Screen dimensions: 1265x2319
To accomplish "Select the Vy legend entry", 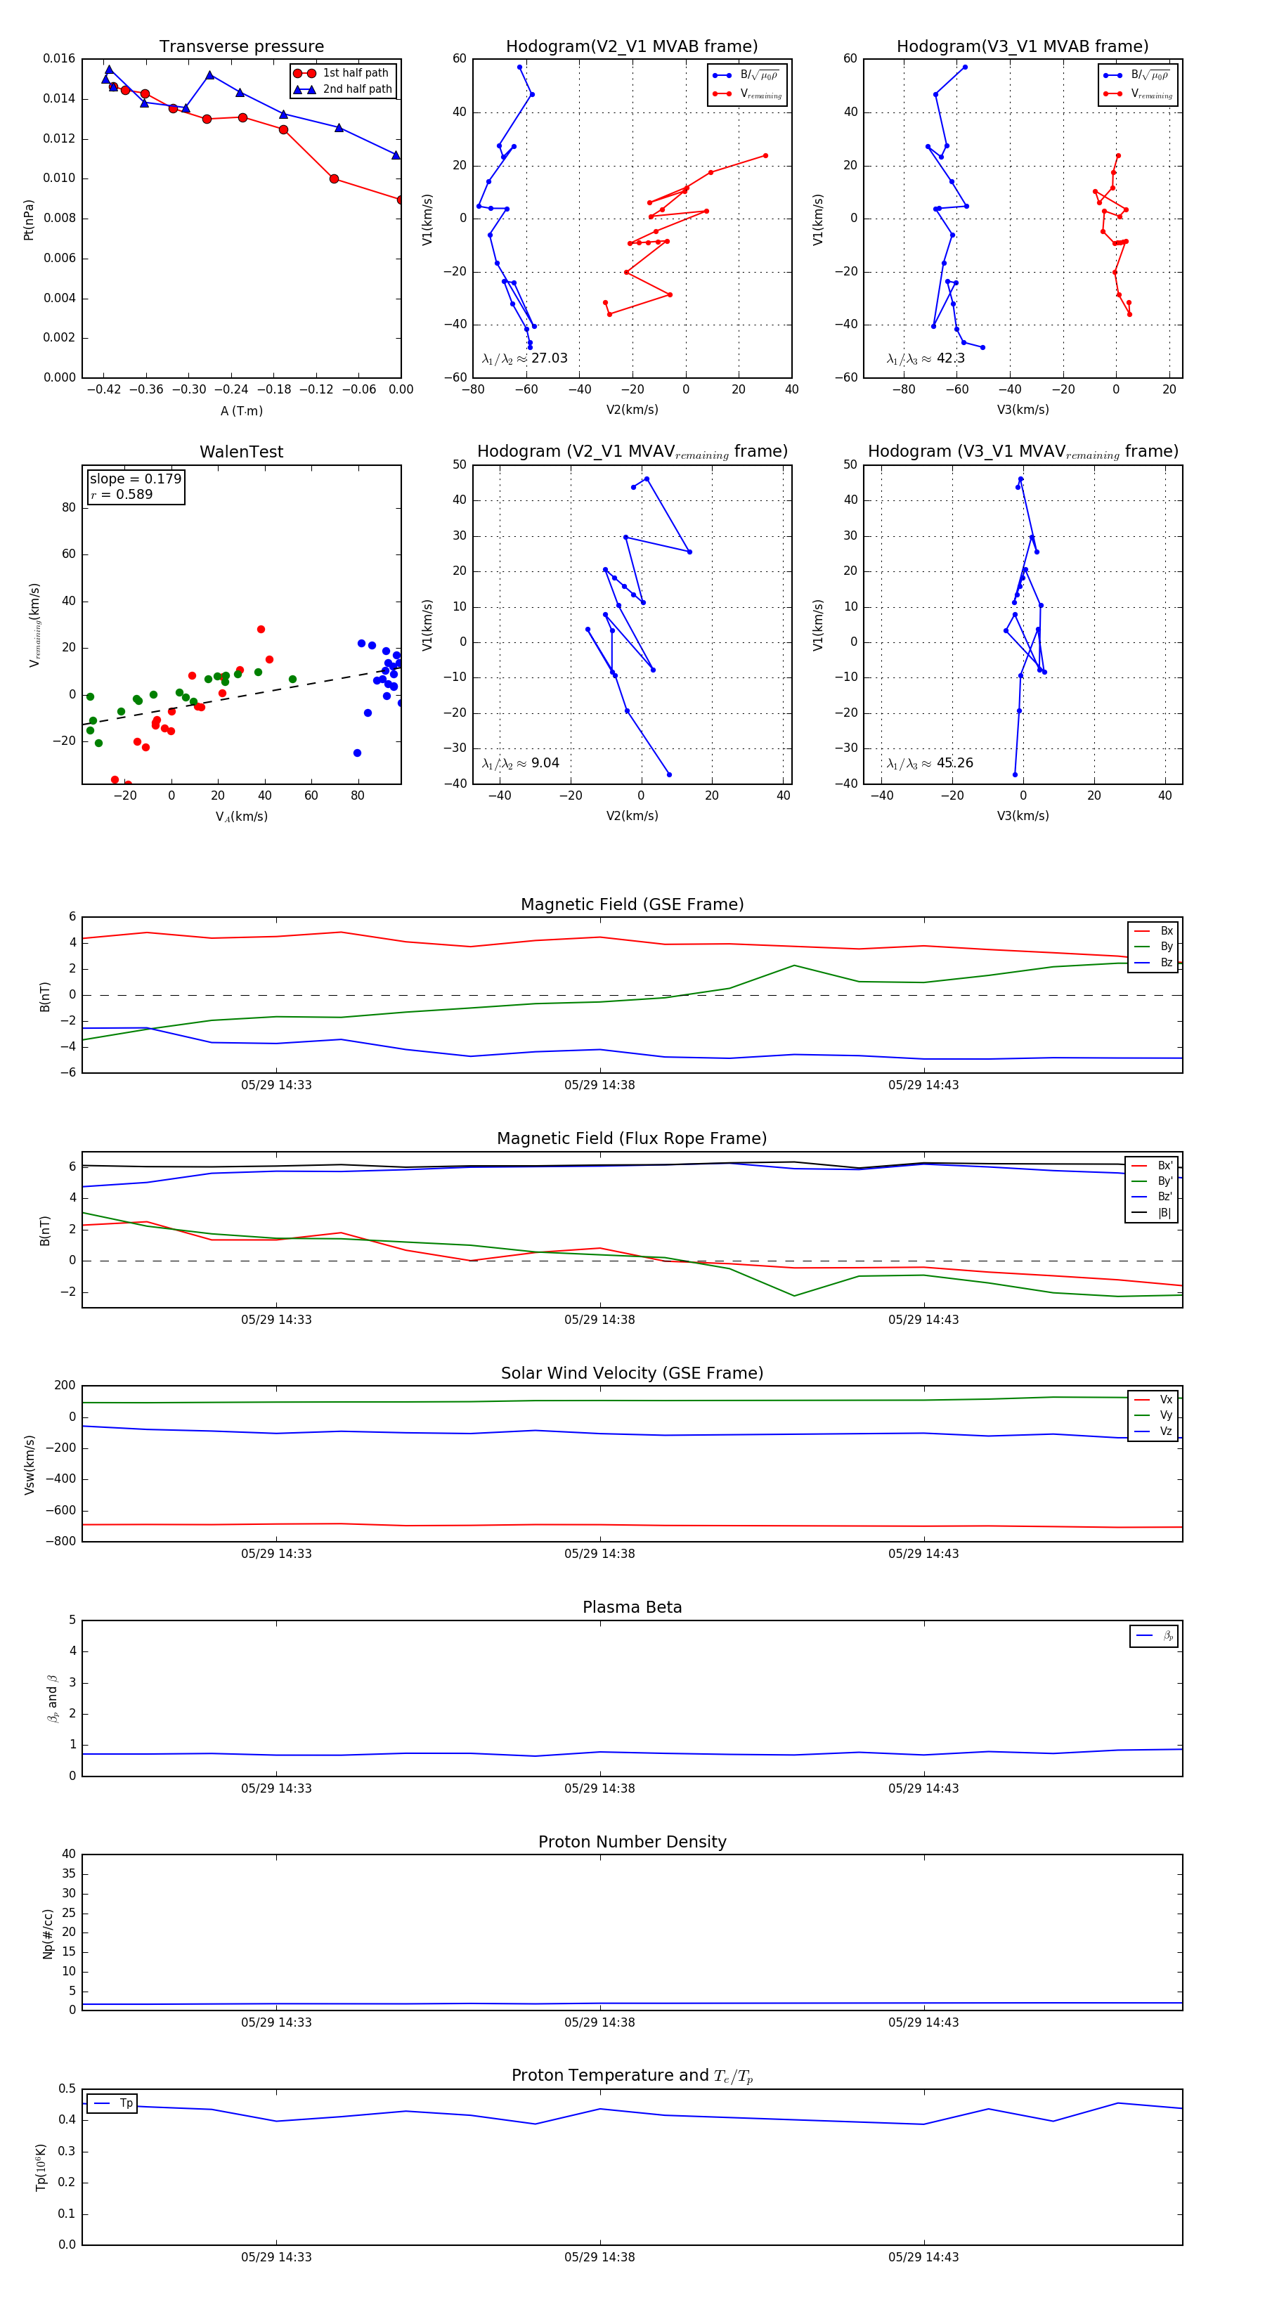I will click(x=1153, y=1415).
